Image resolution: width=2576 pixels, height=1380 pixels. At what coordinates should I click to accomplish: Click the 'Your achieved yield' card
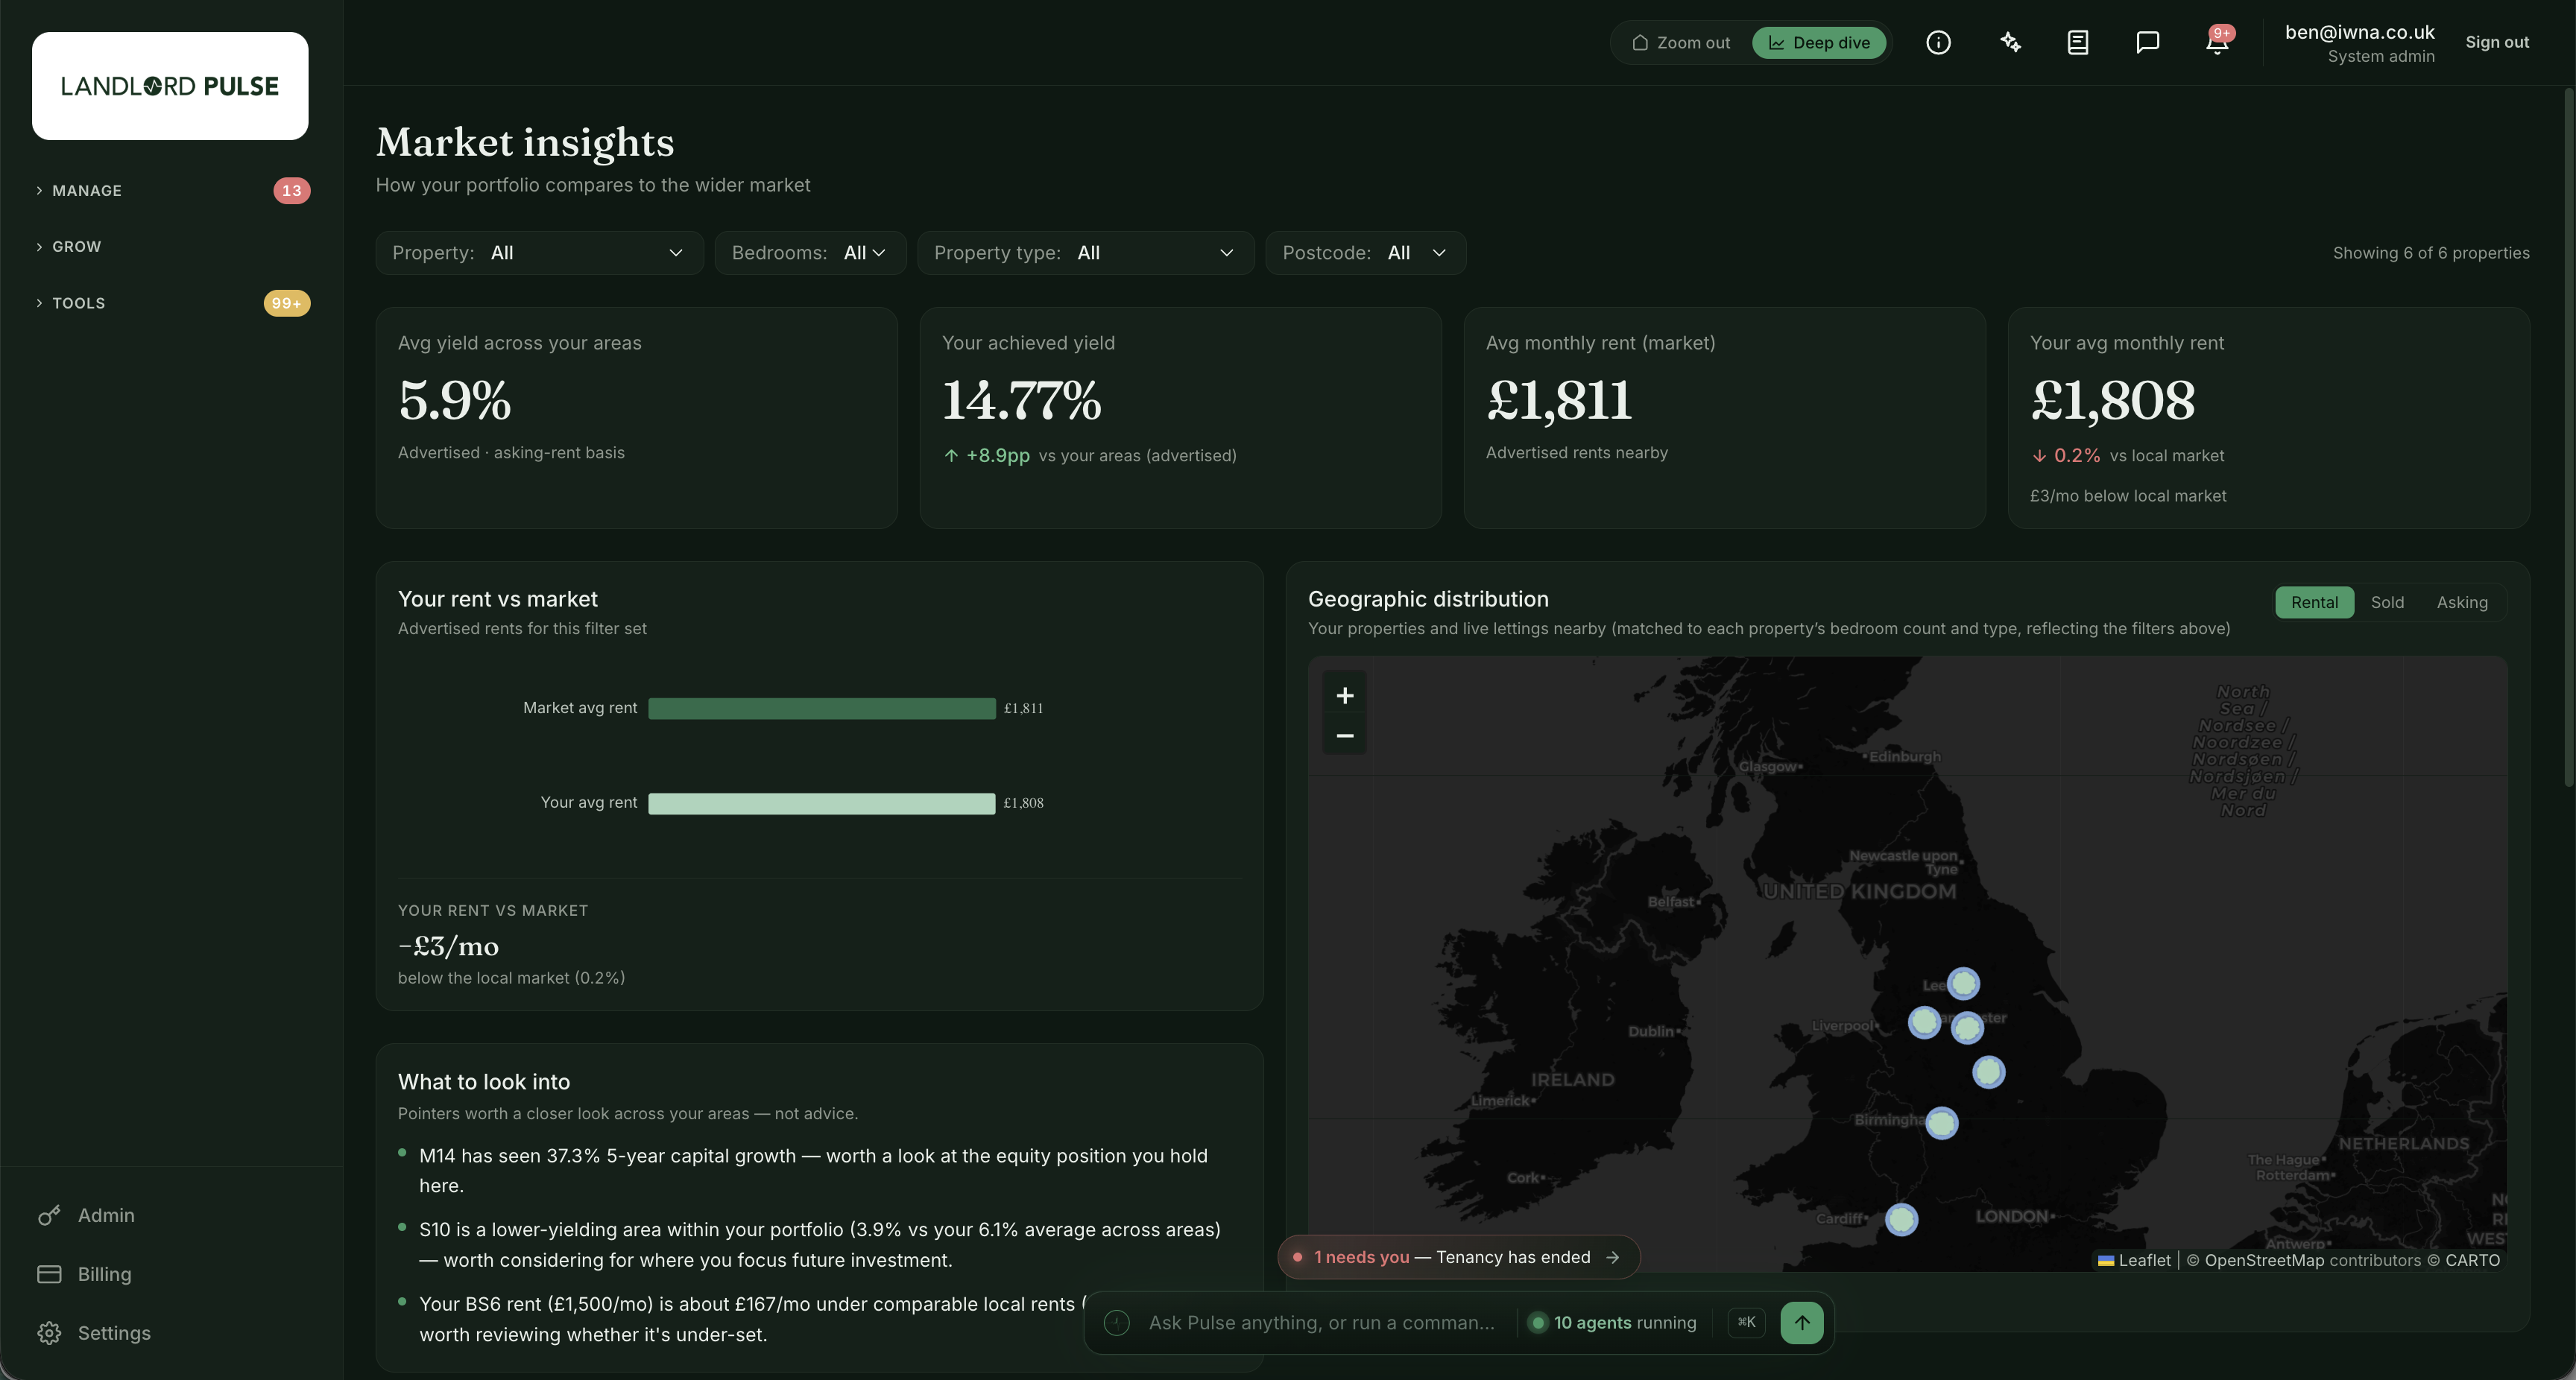[x=1180, y=418]
